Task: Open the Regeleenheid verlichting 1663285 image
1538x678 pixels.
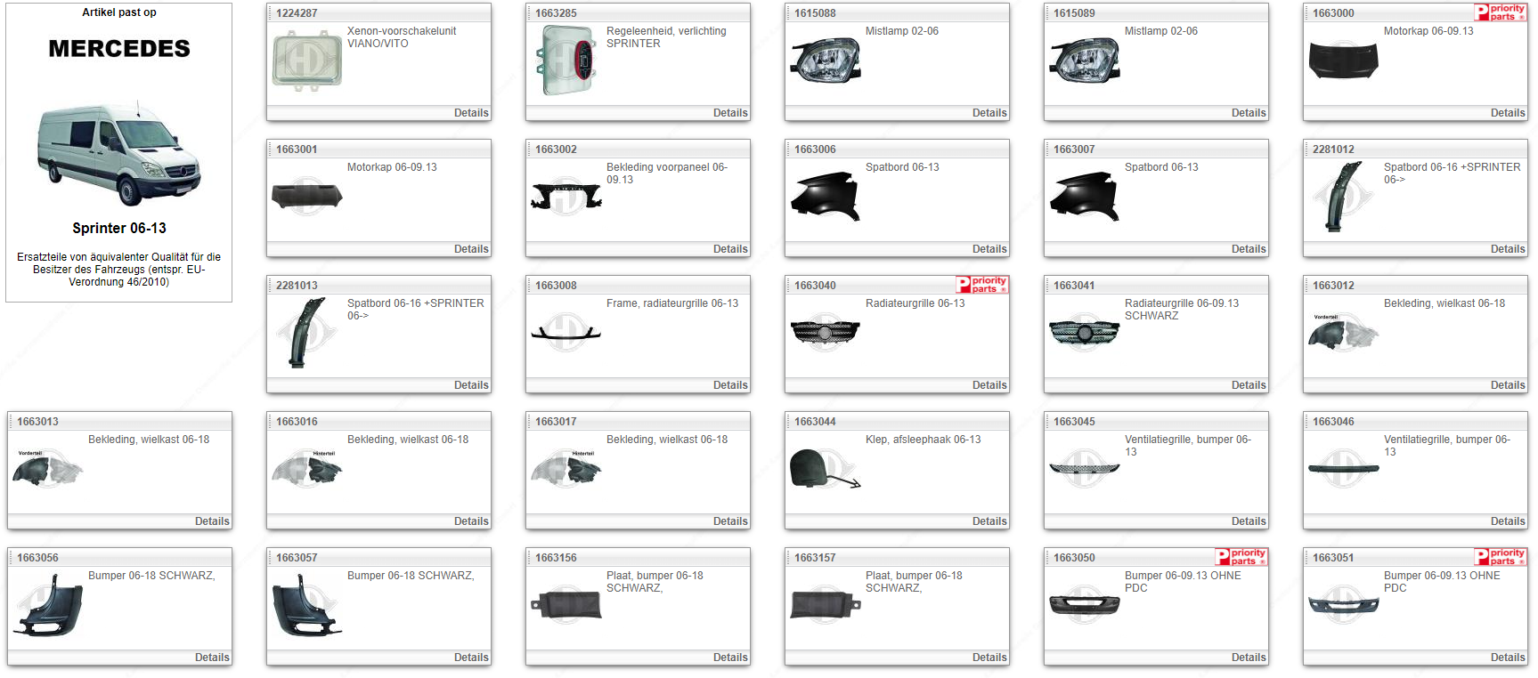Action: (566, 61)
